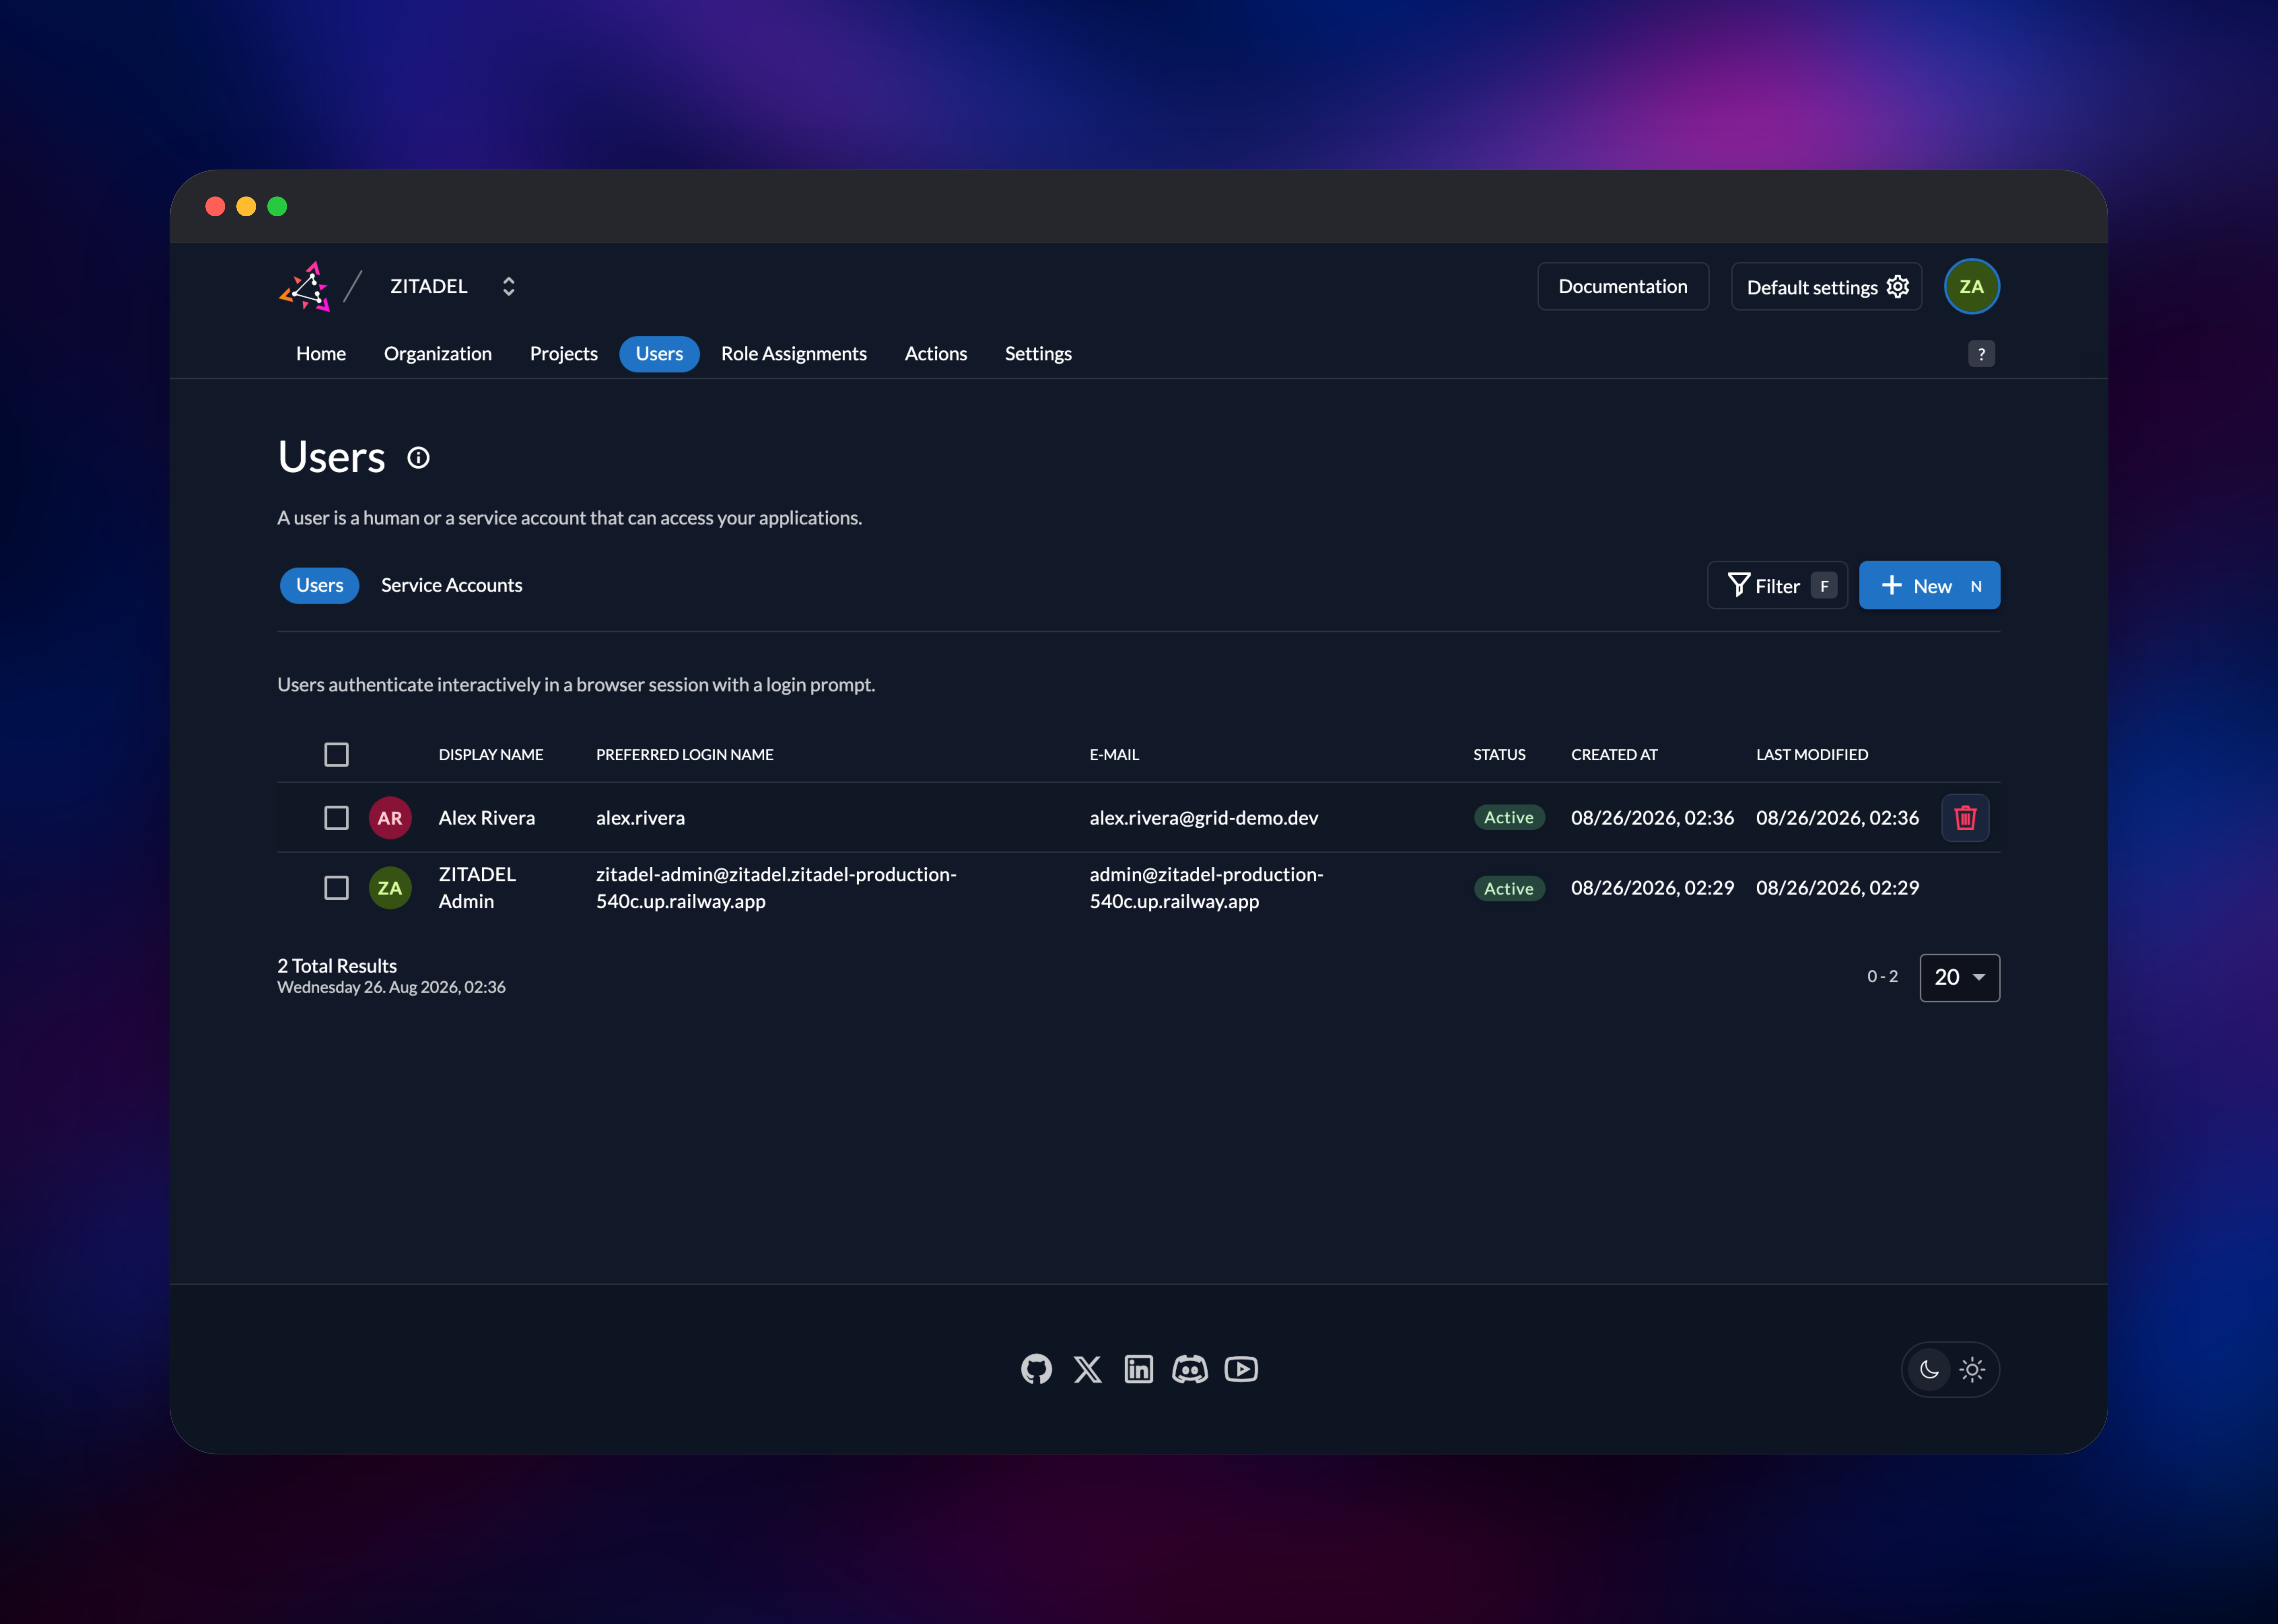Open the X (Twitter) footer icon
The width and height of the screenshot is (2278, 1624).
pos(1088,1370)
